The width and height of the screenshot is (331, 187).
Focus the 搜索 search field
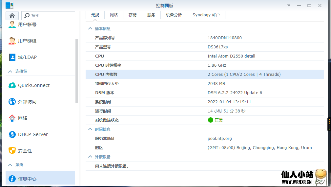coord(48,16)
